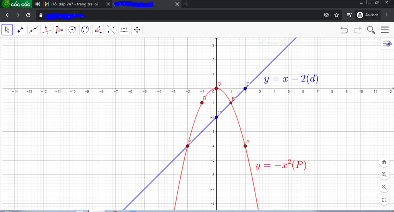
Task: Select the Angle tool
Action: pyautogui.click(x=98, y=30)
